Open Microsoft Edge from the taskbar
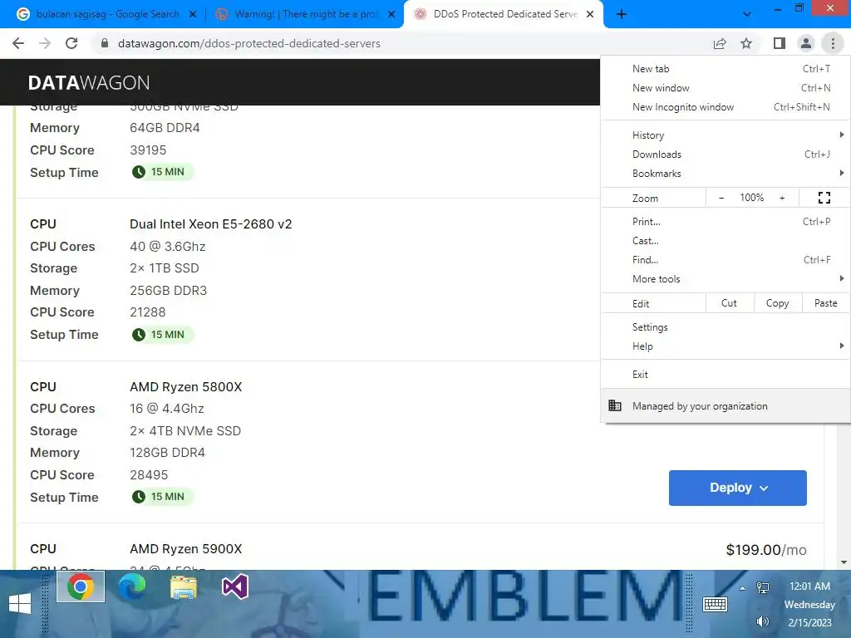851x638 pixels. click(x=132, y=586)
